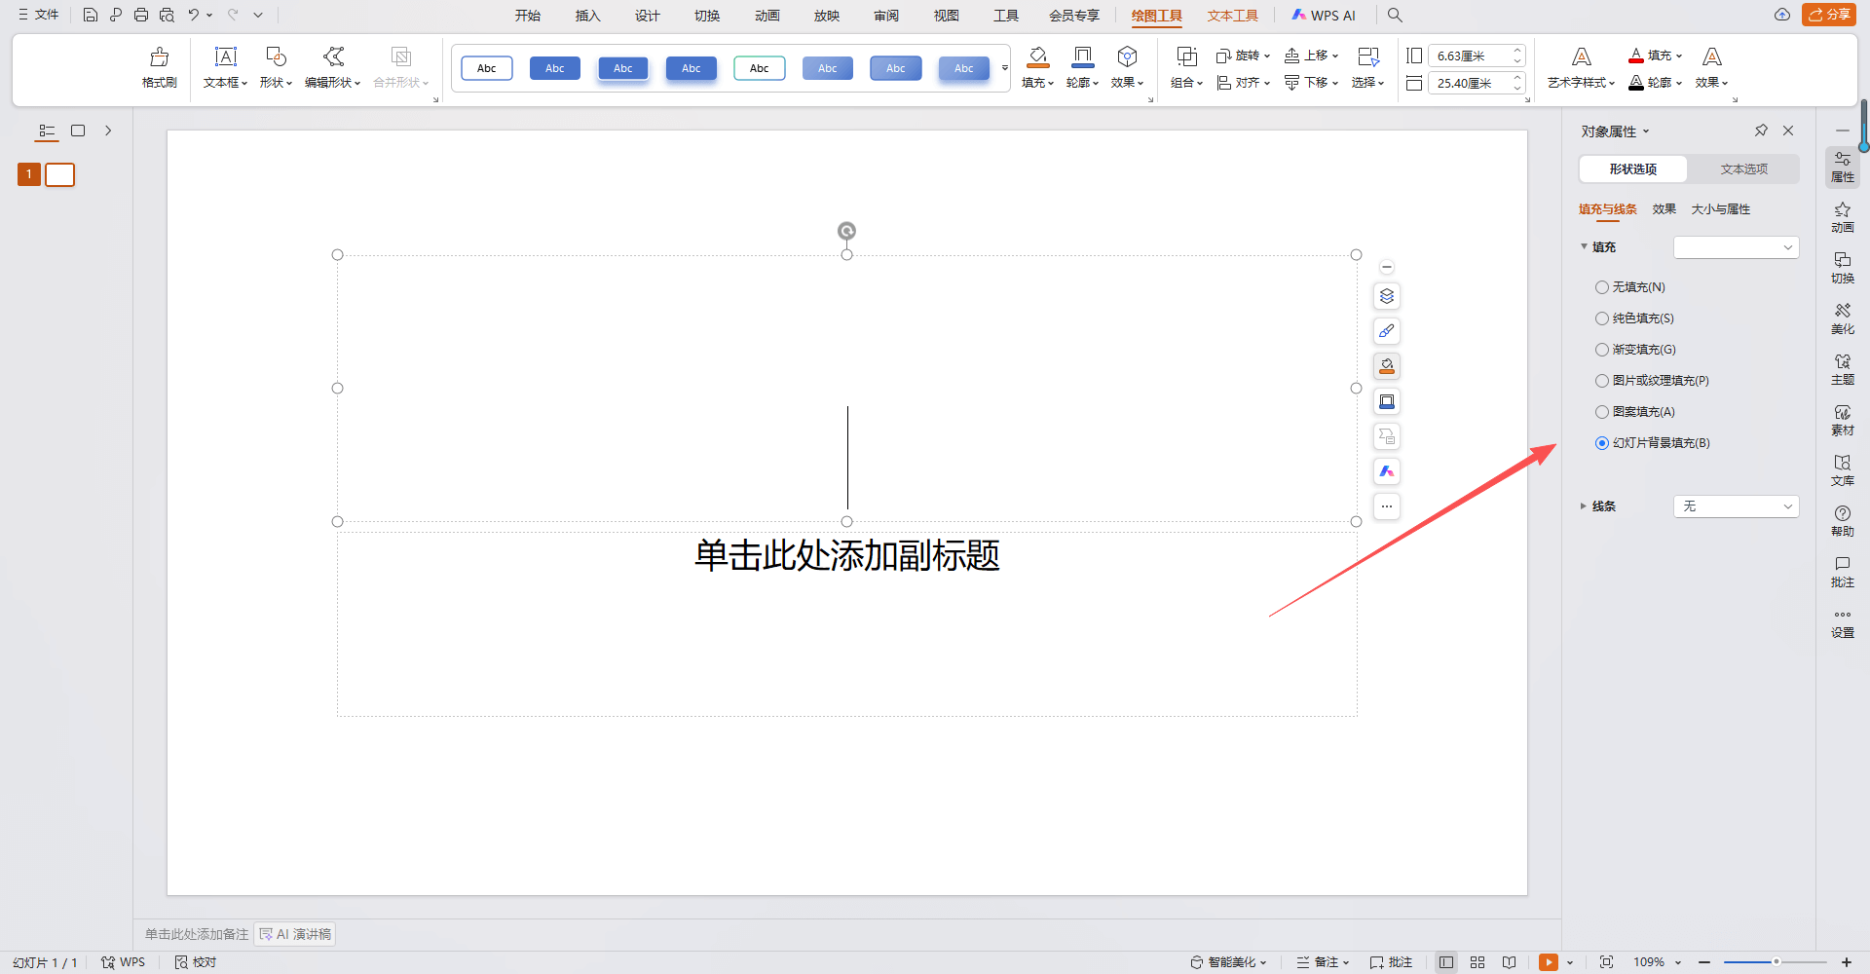Open the 动画 animation sidebar panel
The image size is (1870, 974).
[x=1842, y=217]
